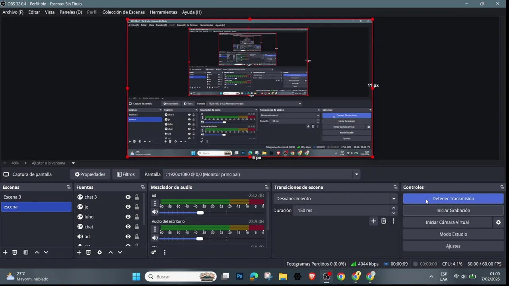Open transition properties three-dot menu
The width and height of the screenshot is (509, 286).
pos(393,221)
